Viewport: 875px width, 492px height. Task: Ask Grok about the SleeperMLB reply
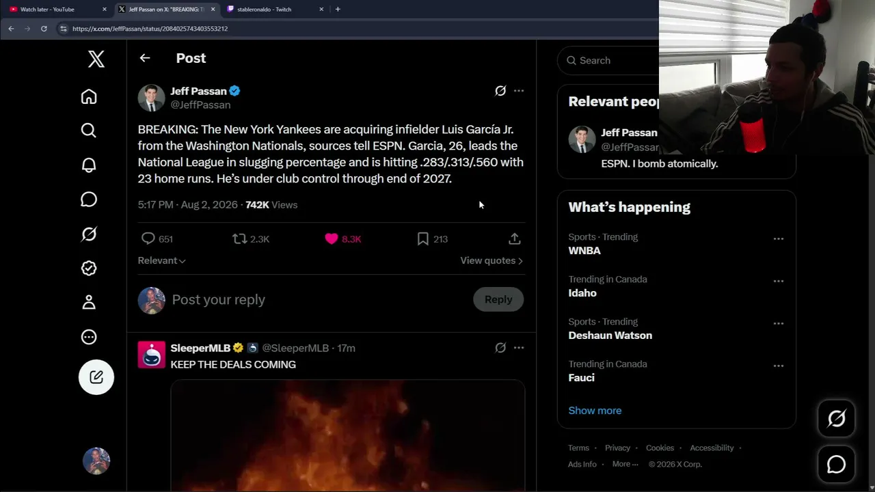500,348
